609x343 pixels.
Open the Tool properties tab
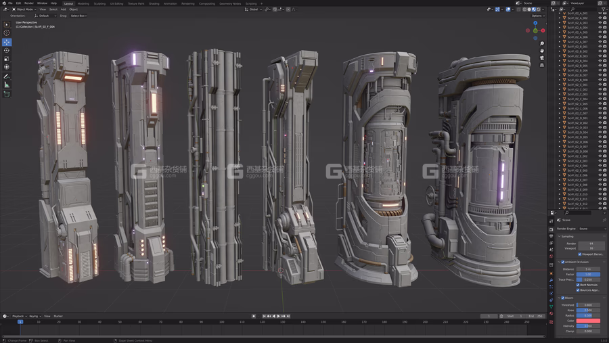tap(551, 221)
